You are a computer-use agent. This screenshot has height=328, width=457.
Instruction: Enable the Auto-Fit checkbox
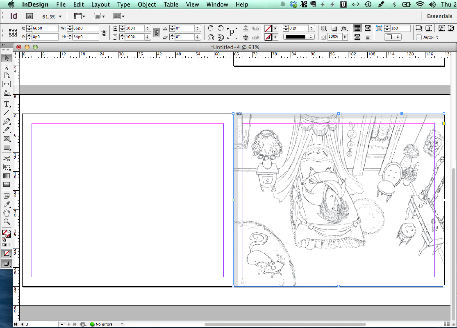419,37
